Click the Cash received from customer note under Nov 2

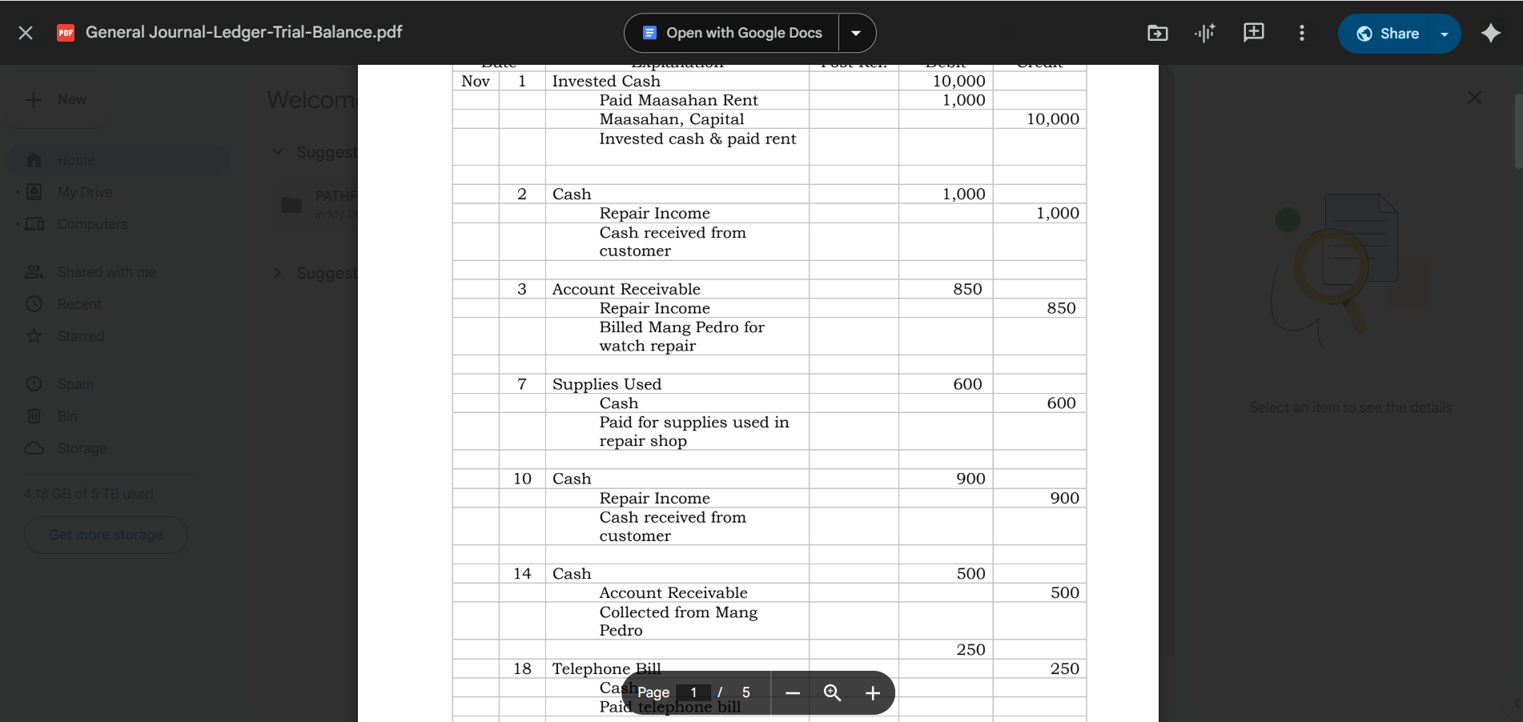tap(673, 242)
